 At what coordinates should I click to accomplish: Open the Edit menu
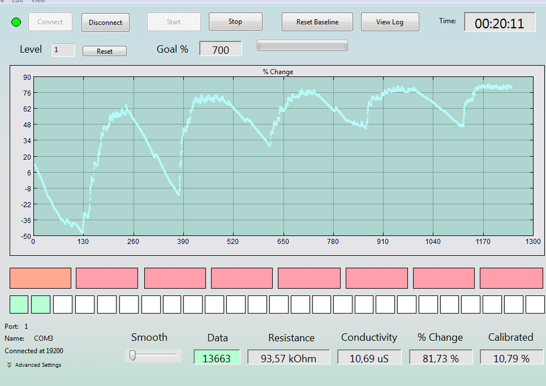point(18,1)
